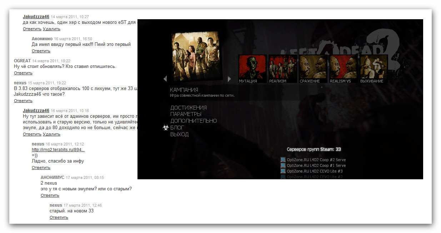
Task: Reply to nexus's 15 марта 19:22 comment
Action: 23,101
